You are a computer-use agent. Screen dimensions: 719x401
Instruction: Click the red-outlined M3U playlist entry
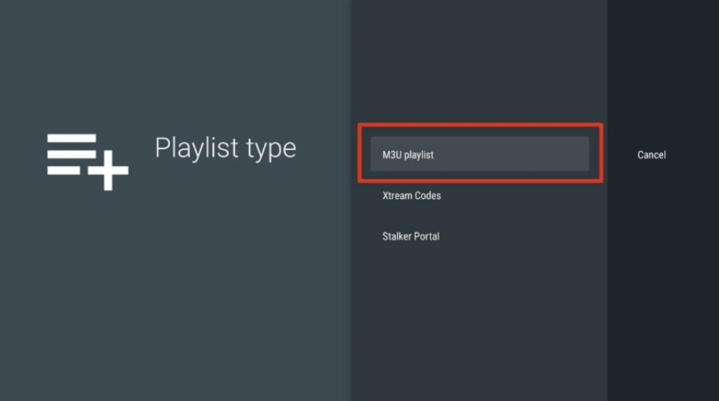(x=479, y=154)
